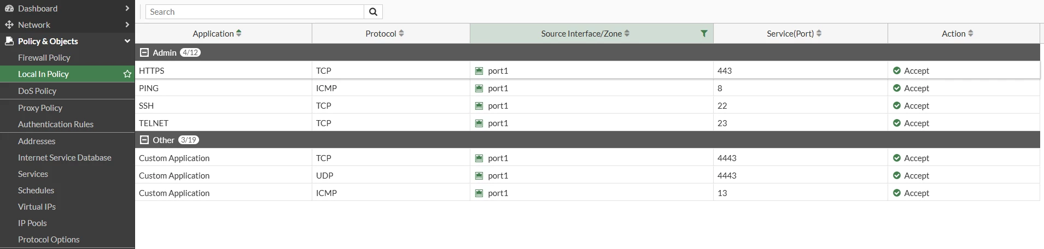Click the Policy & Objects section icon
This screenshot has width=1044, height=249.
click(9, 41)
